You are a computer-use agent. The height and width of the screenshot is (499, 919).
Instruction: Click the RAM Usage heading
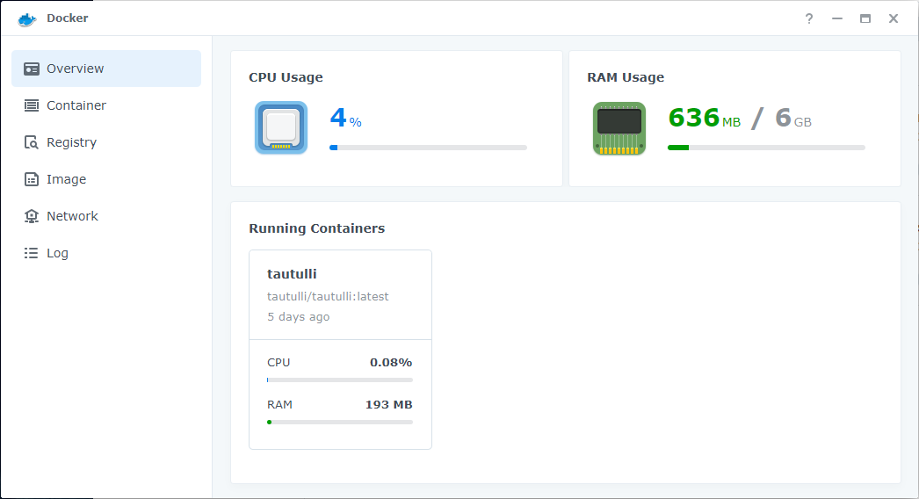coord(626,77)
